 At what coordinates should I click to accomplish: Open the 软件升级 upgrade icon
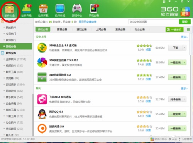point(27,10)
